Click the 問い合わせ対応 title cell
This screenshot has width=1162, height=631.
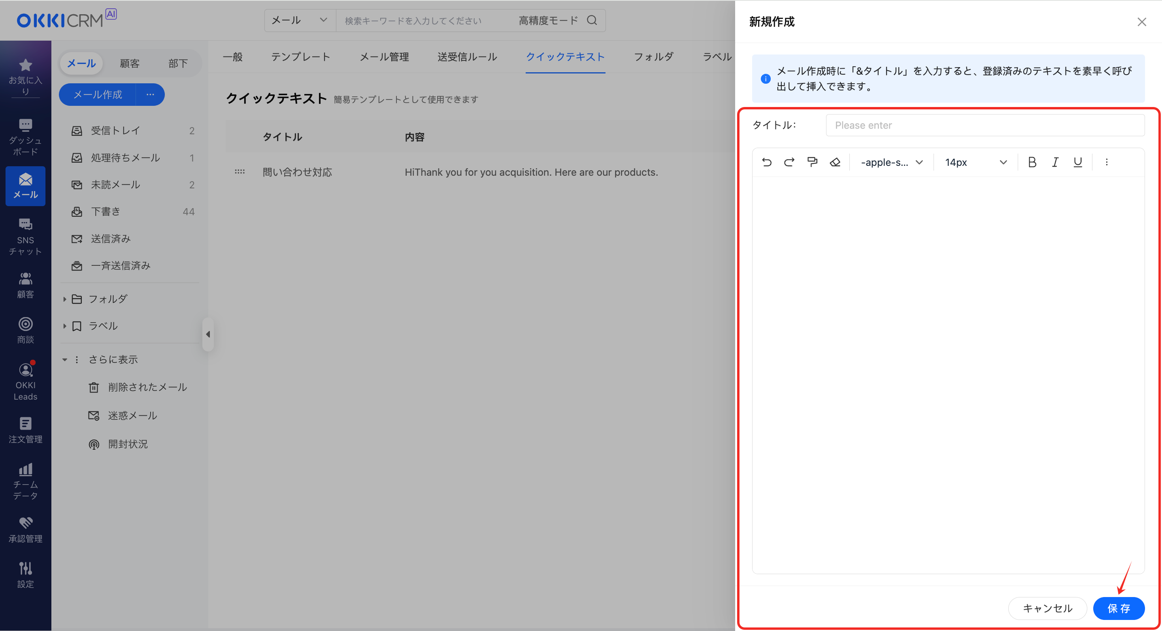(297, 172)
